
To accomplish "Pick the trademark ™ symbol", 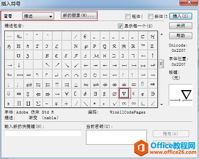I will click(x=143, y=46).
